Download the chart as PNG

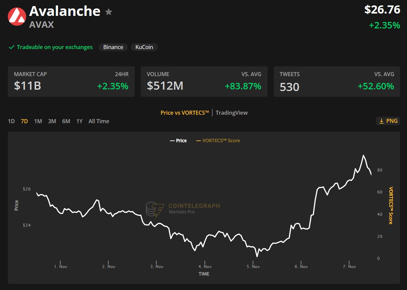point(388,121)
